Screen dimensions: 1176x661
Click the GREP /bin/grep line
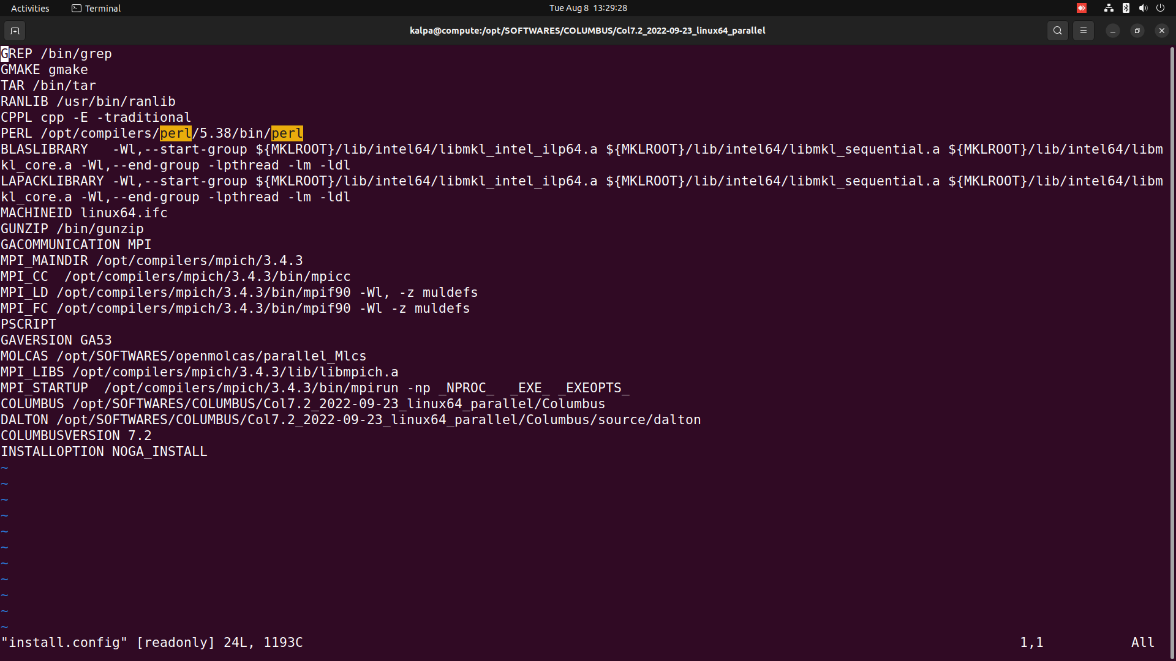(56, 54)
